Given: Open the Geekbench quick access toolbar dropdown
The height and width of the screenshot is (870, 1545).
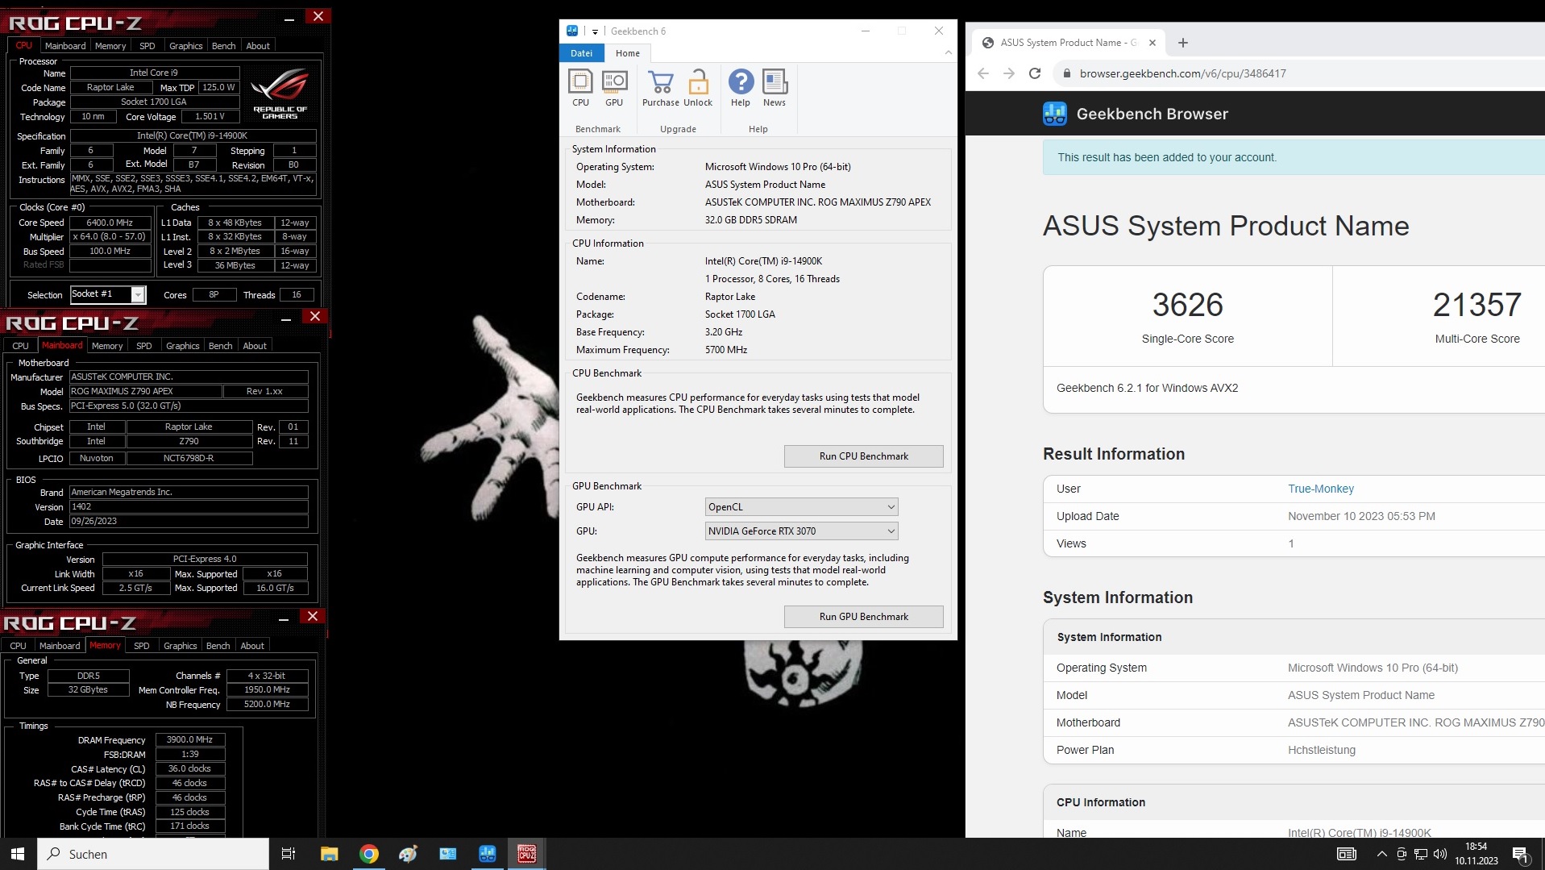Looking at the screenshot, I should click(x=596, y=31).
